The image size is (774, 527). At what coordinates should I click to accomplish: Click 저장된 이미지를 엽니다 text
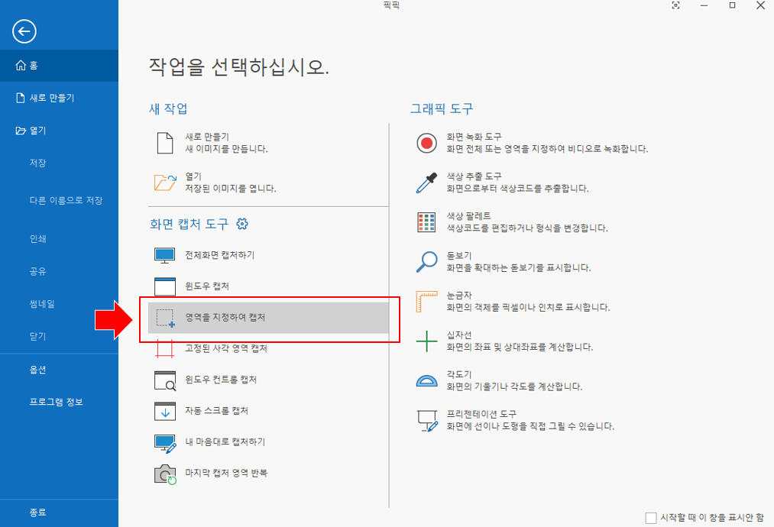(231, 189)
